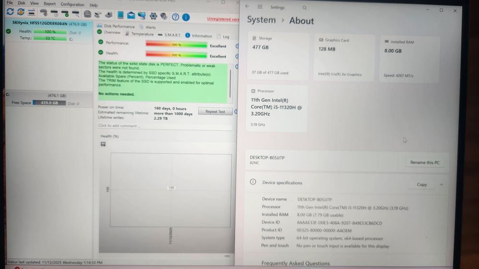Click the 'No actions needed.' text
Viewport: 479px width, 269px height.
click(x=116, y=94)
